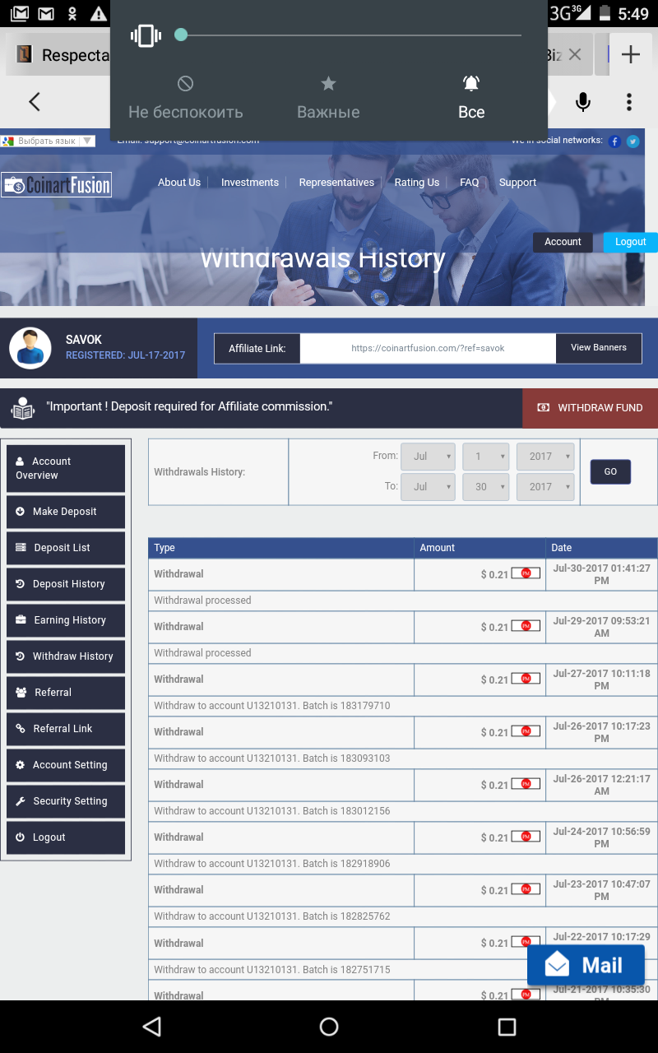Open Deposit List in sidebar
Image resolution: width=658 pixels, height=1053 pixels.
66,548
